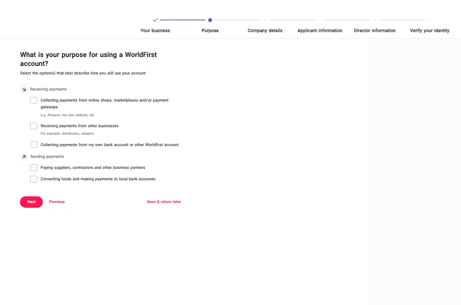Image resolution: width=461 pixels, height=305 pixels.
Task: Click the 'What is your purpose' heading
Action: point(88,59)
